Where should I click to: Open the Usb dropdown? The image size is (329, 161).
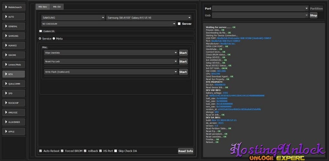click(260, 15)
